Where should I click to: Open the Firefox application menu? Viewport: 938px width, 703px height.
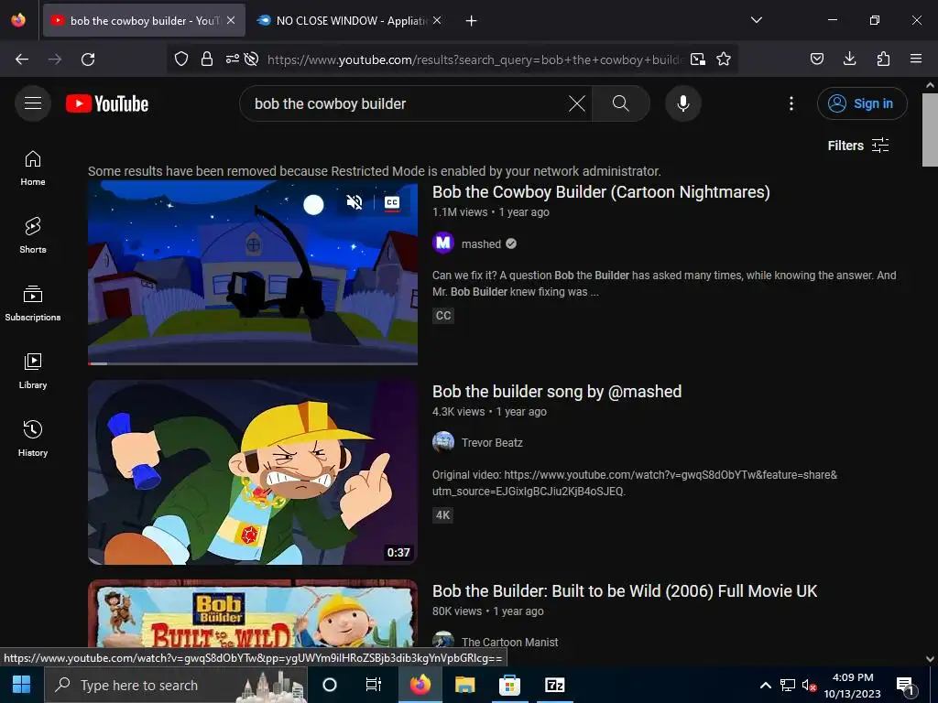click(916, 59)
